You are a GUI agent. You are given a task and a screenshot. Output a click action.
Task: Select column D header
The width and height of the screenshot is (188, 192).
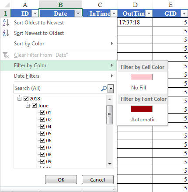tap(135, 5)
